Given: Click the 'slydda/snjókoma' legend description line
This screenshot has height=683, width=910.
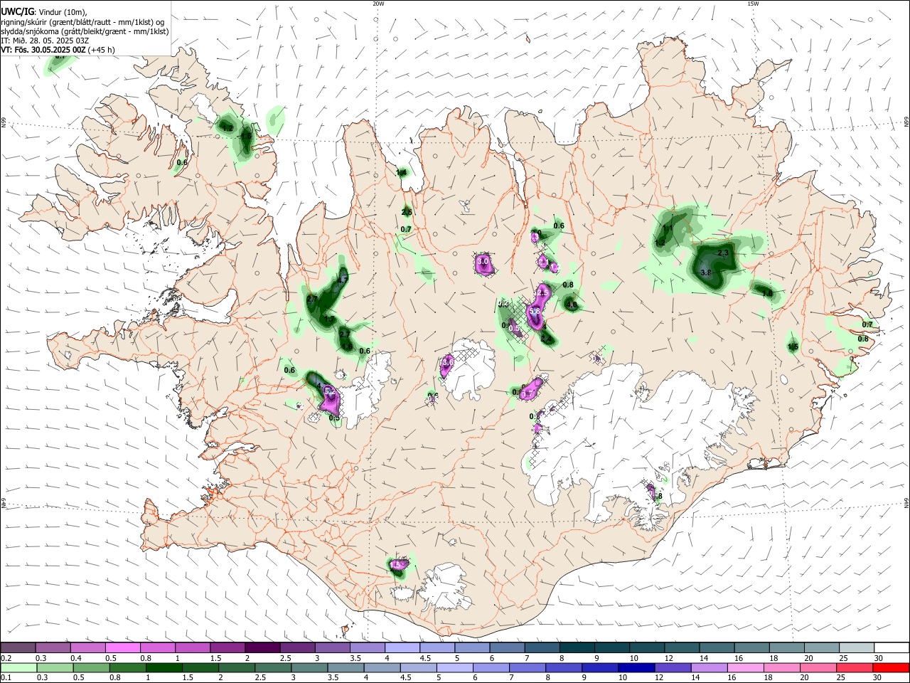Looking at the screenshot, I should (85, 31).
